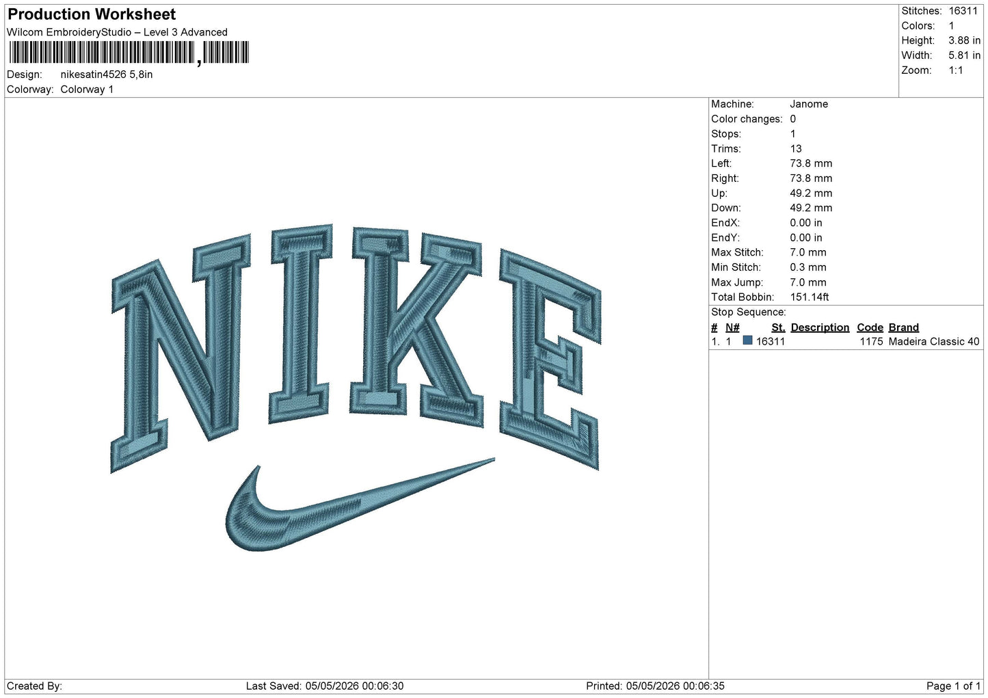
Task: Click the 'Color changes:' label
Action: pyautogui.click(x=747, y=119)
